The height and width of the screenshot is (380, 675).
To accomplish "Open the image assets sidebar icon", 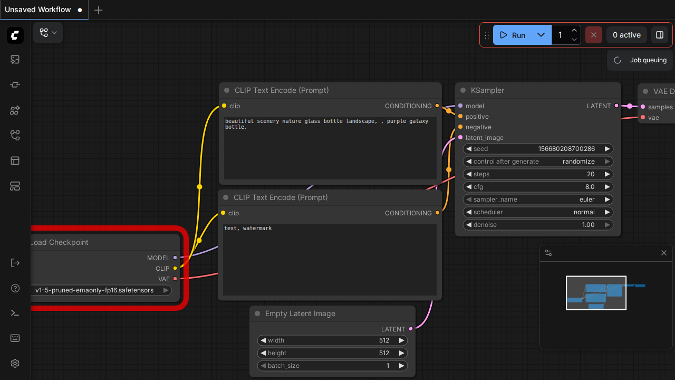I will pyautogui.click(x=15, y=60).
